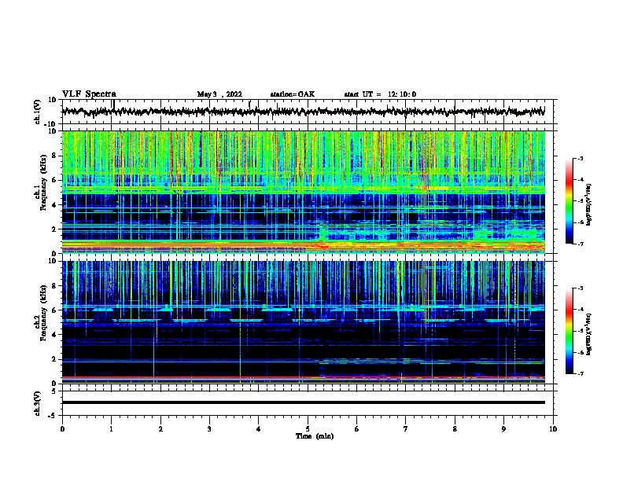
Task: Click the 'start UT = 12:10:0' text
Action: (x=380, y=94)
